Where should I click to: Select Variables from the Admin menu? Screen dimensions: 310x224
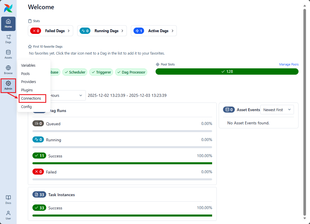(28, 65)
